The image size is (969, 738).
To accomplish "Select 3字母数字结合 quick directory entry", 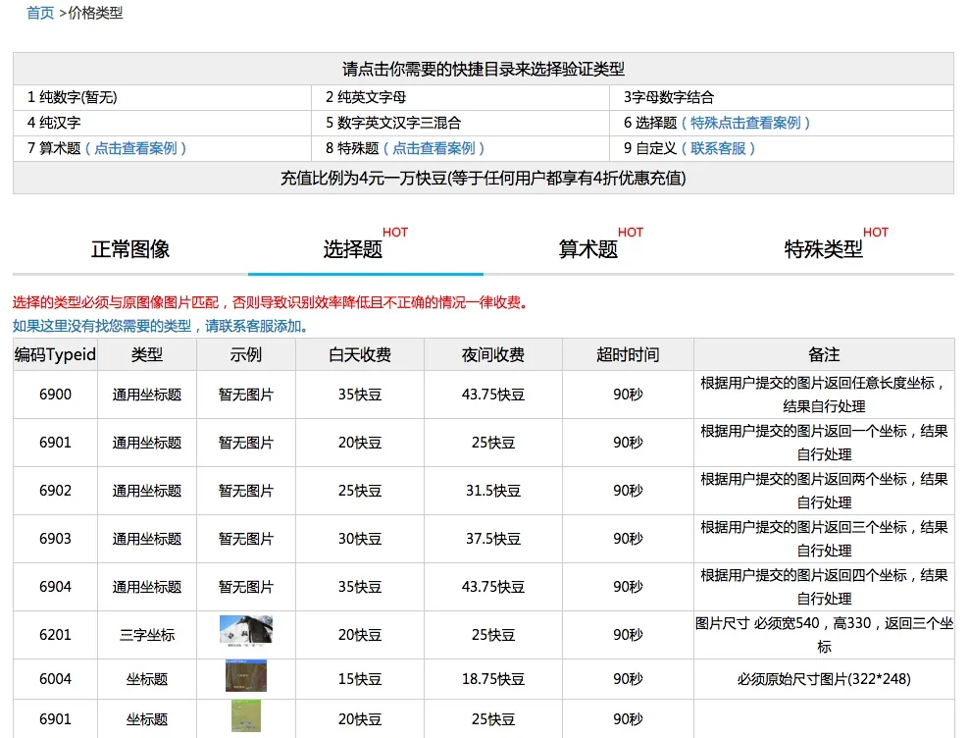I will (669, 97).
